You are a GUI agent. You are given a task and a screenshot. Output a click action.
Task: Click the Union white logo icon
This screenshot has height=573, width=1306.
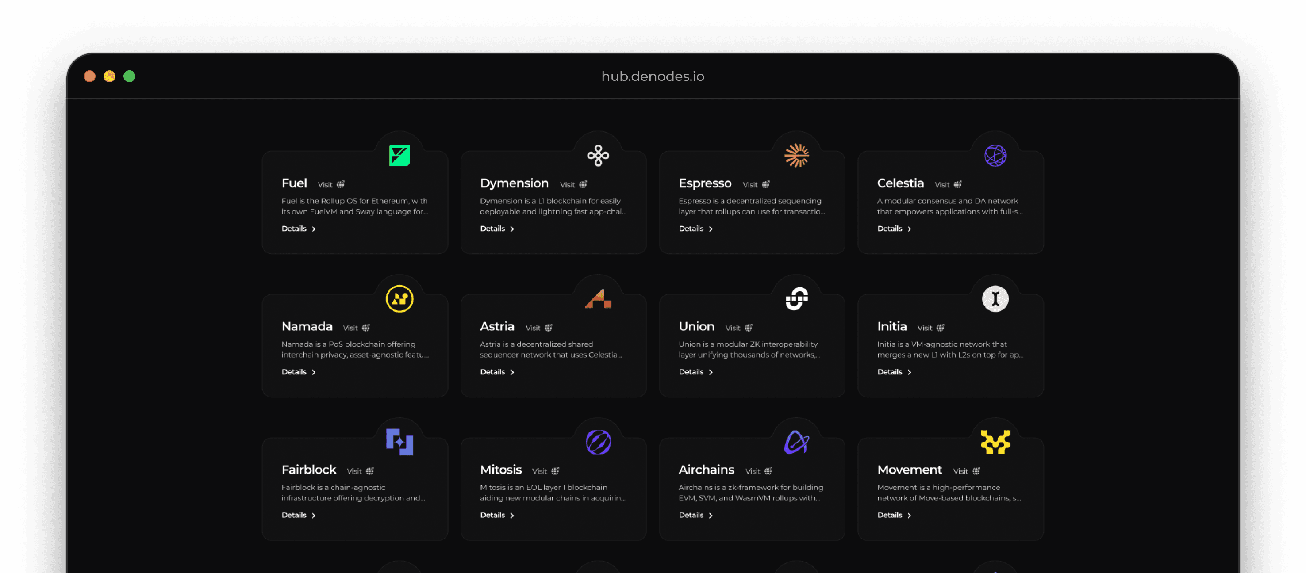click(796, 299)
